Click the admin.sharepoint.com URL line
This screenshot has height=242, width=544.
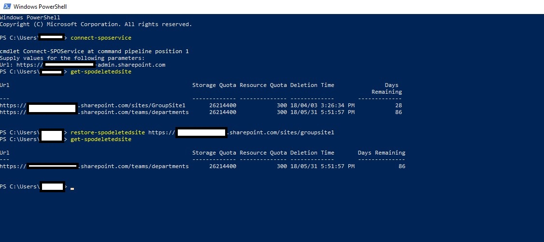83,65
